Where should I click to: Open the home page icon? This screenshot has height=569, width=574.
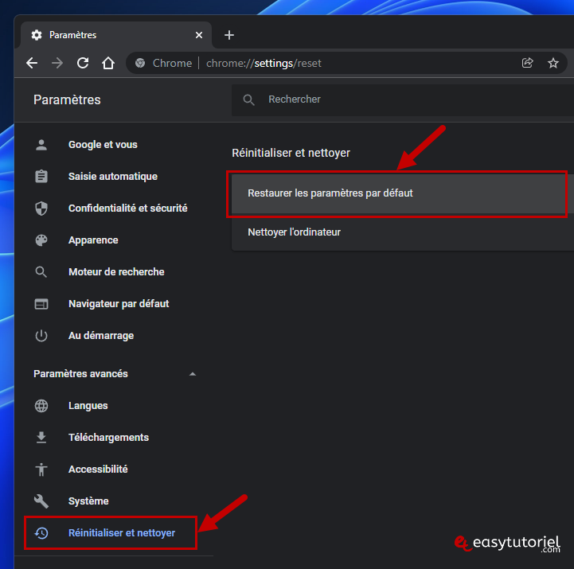[x=108, y=63]
